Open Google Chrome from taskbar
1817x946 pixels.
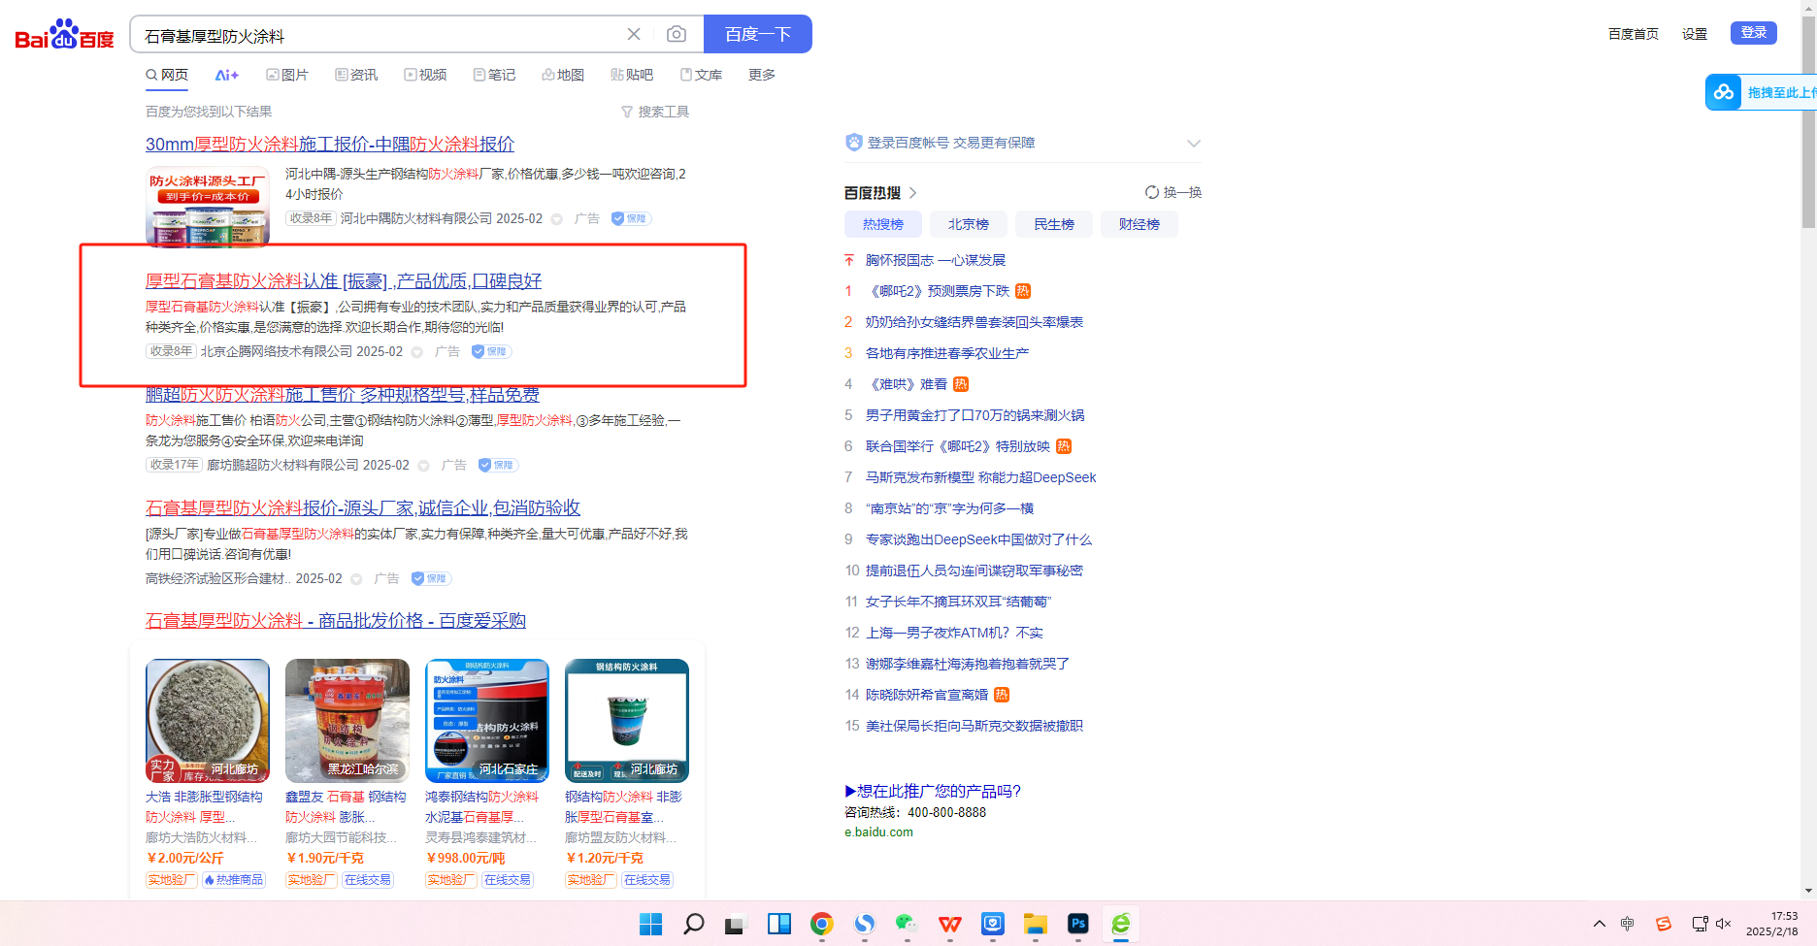pyautogui.click(x=822, y=924)
